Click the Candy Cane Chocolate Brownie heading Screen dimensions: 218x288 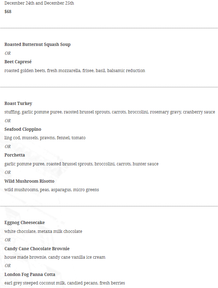(x=37, y=249)
